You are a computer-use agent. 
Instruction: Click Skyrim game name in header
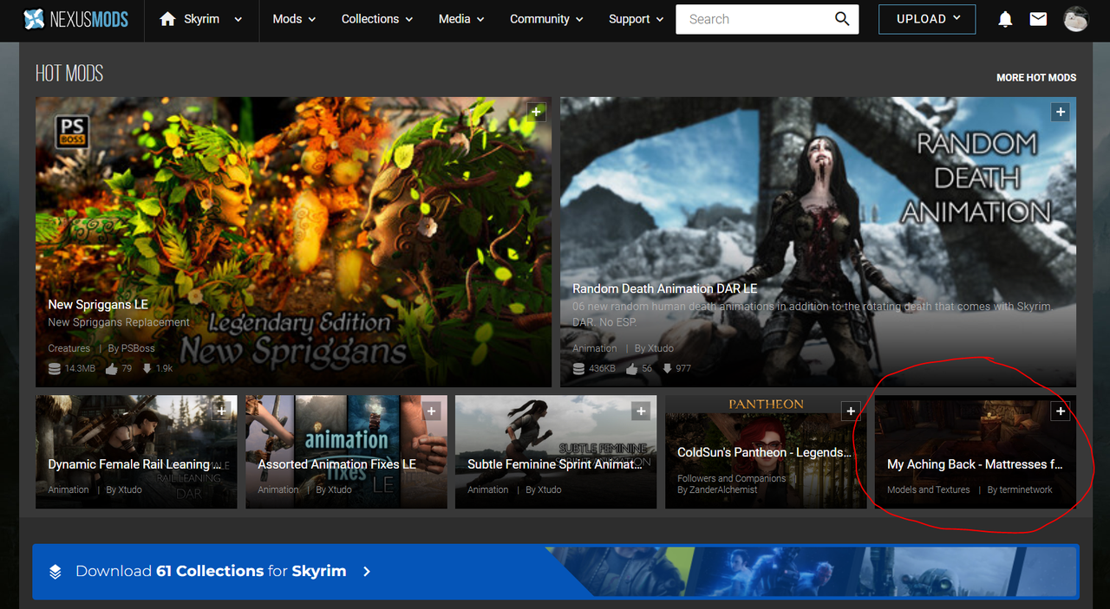pyautogui.click(x=201, y=19)
